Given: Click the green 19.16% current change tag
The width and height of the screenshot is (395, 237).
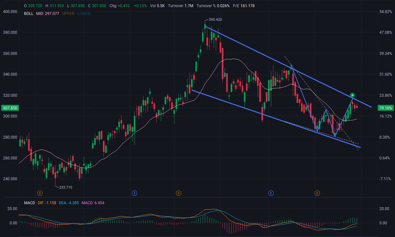Looking at the screenshot, I should pos(385,108).
